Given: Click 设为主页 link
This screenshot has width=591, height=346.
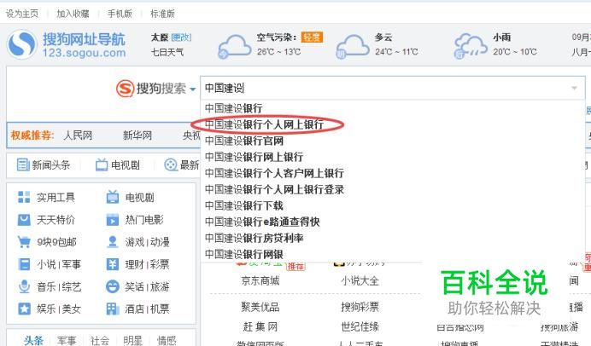Looking at the screenshot, I should tap(22, 14).
